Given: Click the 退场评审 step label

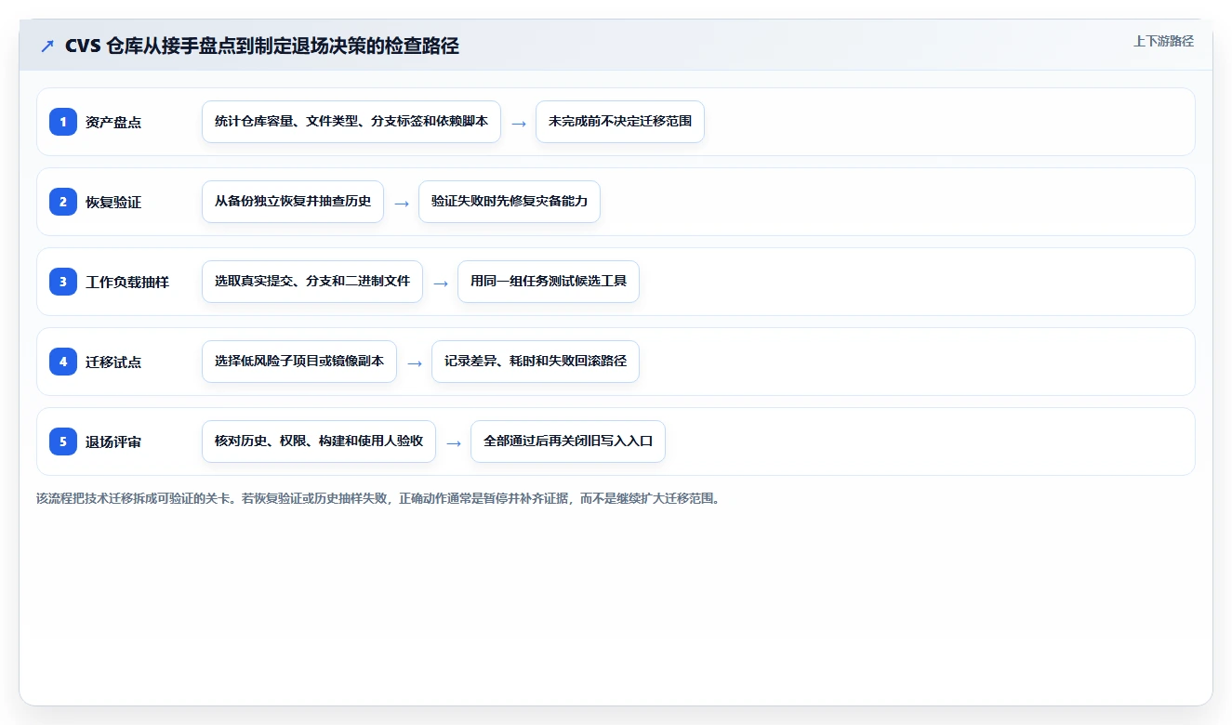Looking at the screenshot, I should (x=113, y=442).
